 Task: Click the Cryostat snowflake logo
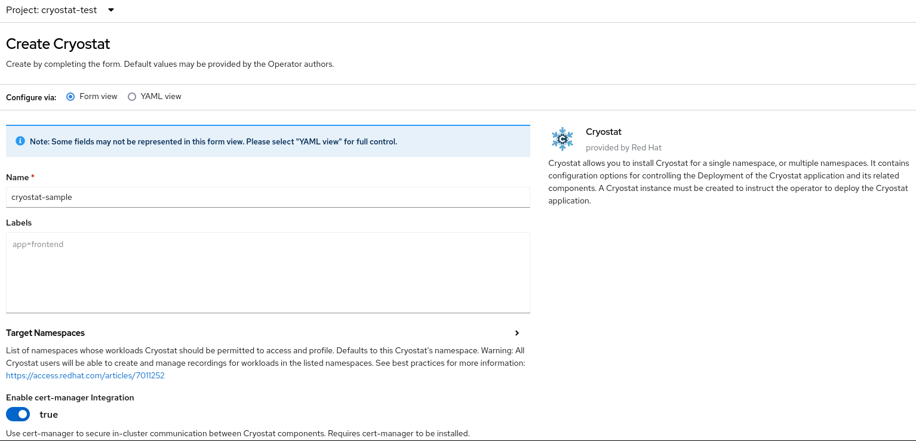point(562,139)
